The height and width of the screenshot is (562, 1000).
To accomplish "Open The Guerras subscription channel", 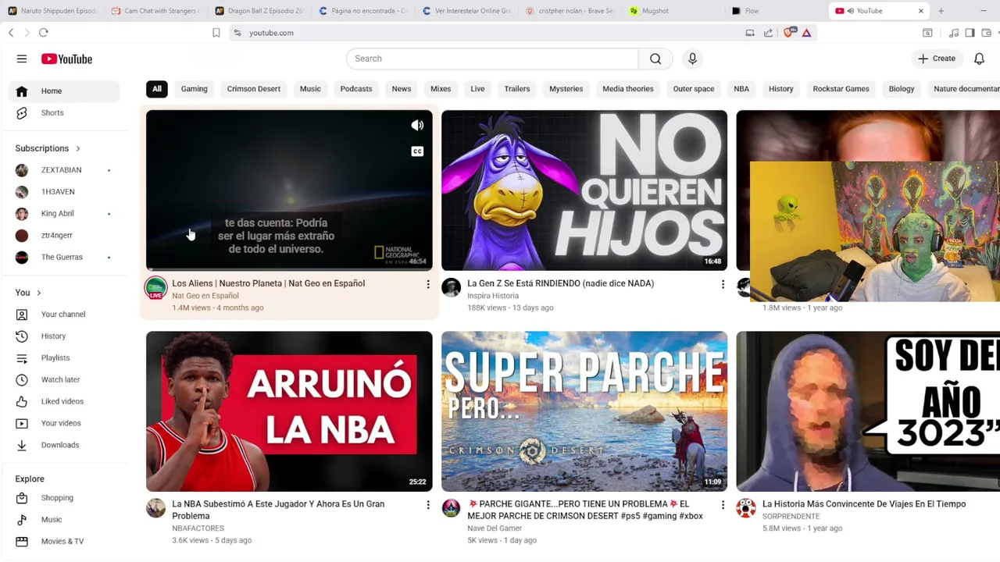I will click(x=65, y=257).
